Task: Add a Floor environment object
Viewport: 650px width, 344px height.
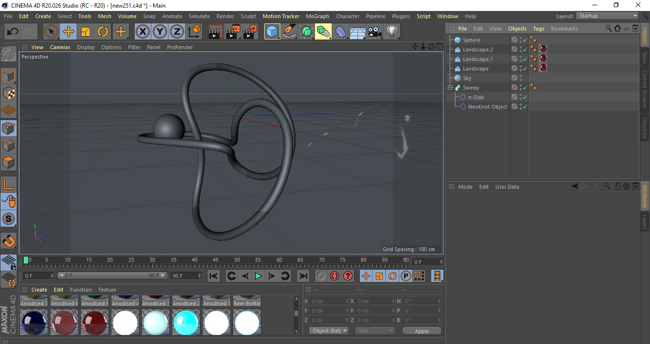Action: click(x=358, y=32)
